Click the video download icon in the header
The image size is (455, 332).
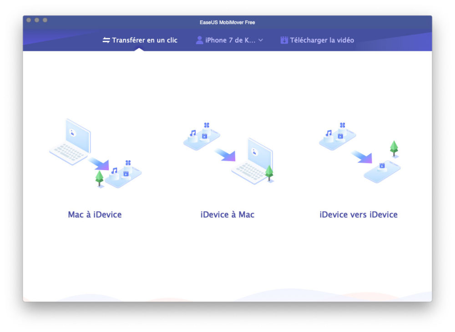pyautogui.click(x=284, y=40)
